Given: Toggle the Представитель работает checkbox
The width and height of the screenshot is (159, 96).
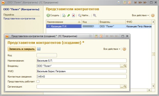Looking at the screenshot, I should (38, 81).
